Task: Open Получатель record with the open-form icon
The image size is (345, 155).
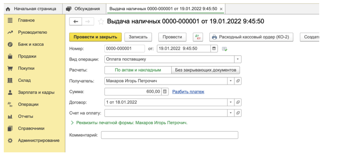Action: point(238,81)
